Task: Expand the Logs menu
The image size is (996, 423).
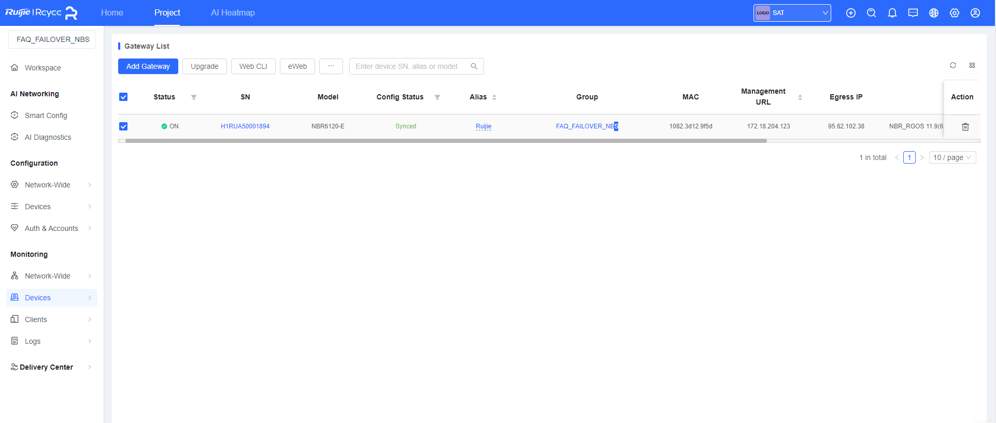Action: click(52, 341)
